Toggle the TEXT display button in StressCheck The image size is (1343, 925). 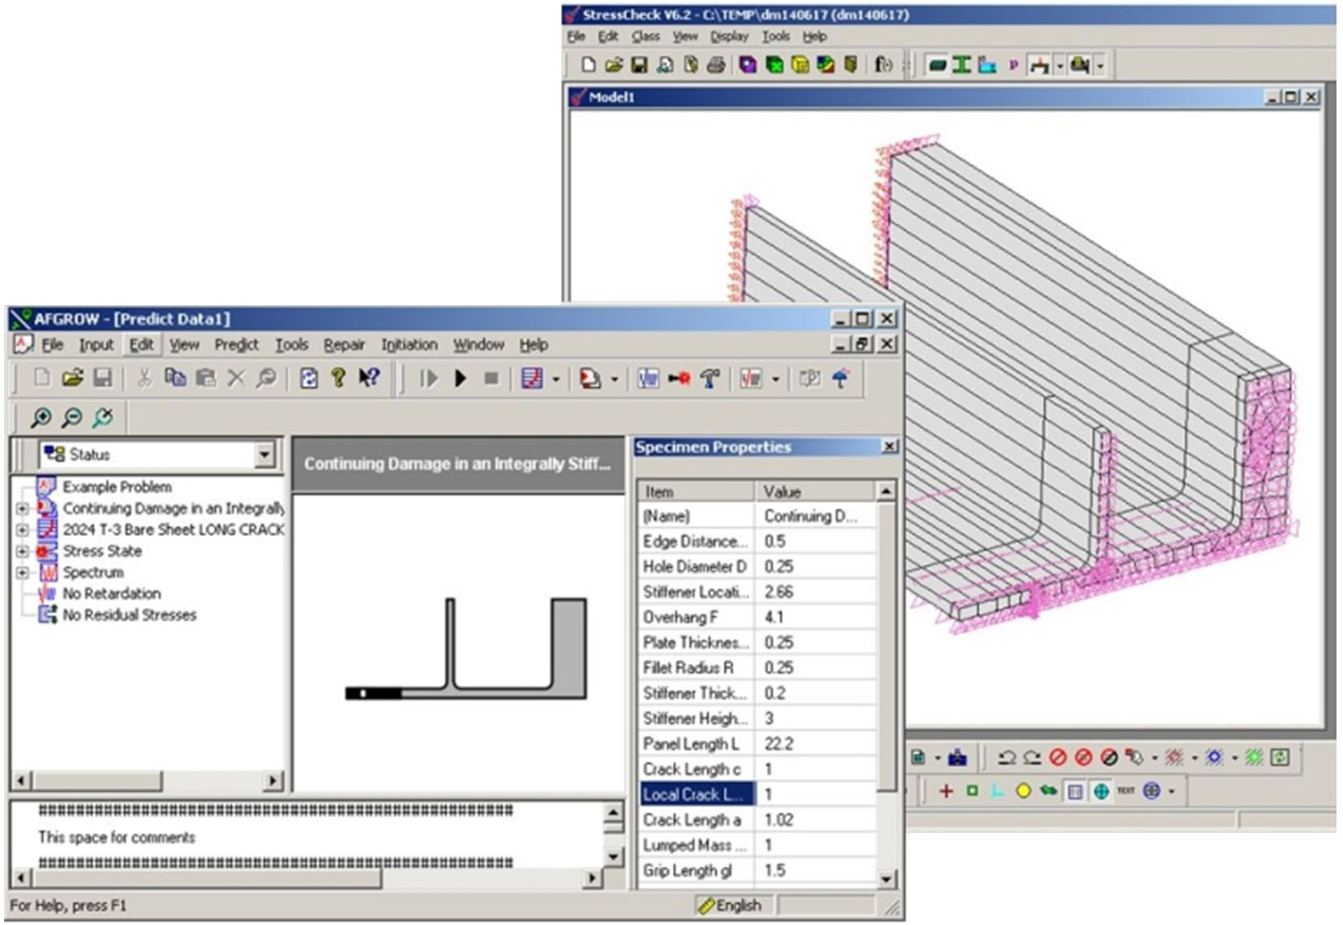(x=1126, y=791)
